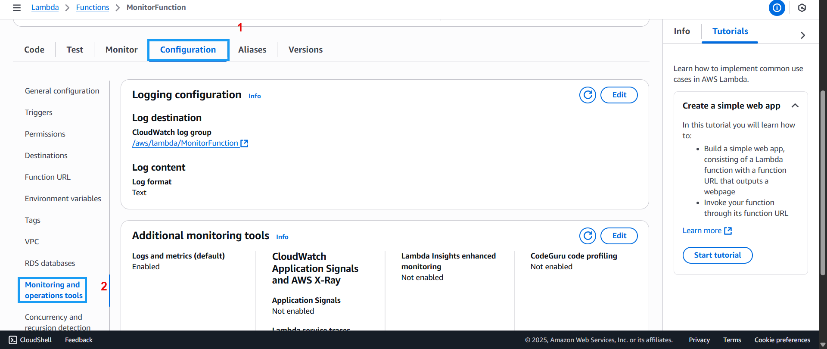
Task: Click the hexagon settings icon in header
Action: pyautogui.click(x=802, y=8)
